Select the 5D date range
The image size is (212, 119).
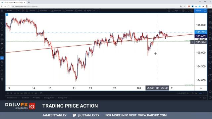[x=11, y=93]
